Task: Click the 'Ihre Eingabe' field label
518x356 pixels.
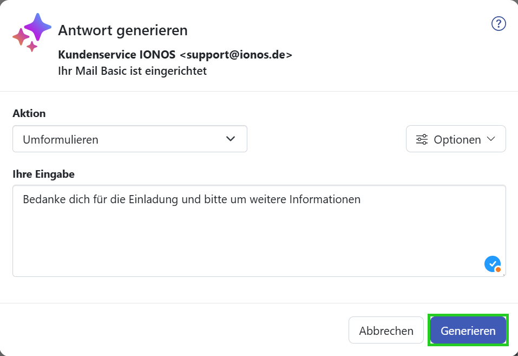Action: 44,174
